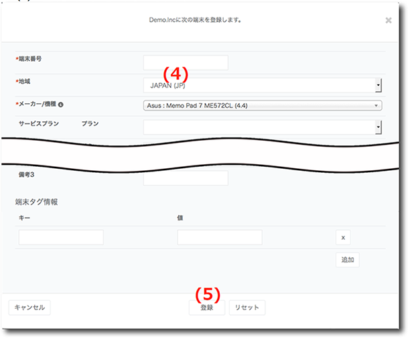Click the キャンセル button
Viewport: 412px width, 339px height.
pos(29,308)
